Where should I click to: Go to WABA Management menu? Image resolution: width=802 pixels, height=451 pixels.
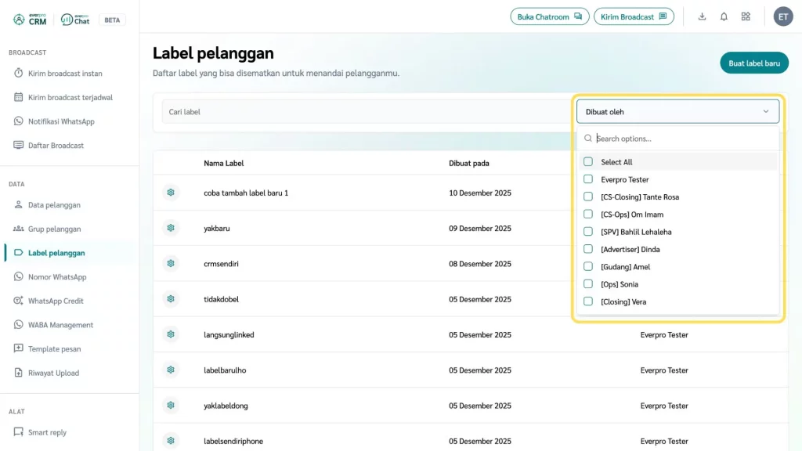[x=60, y=325]
